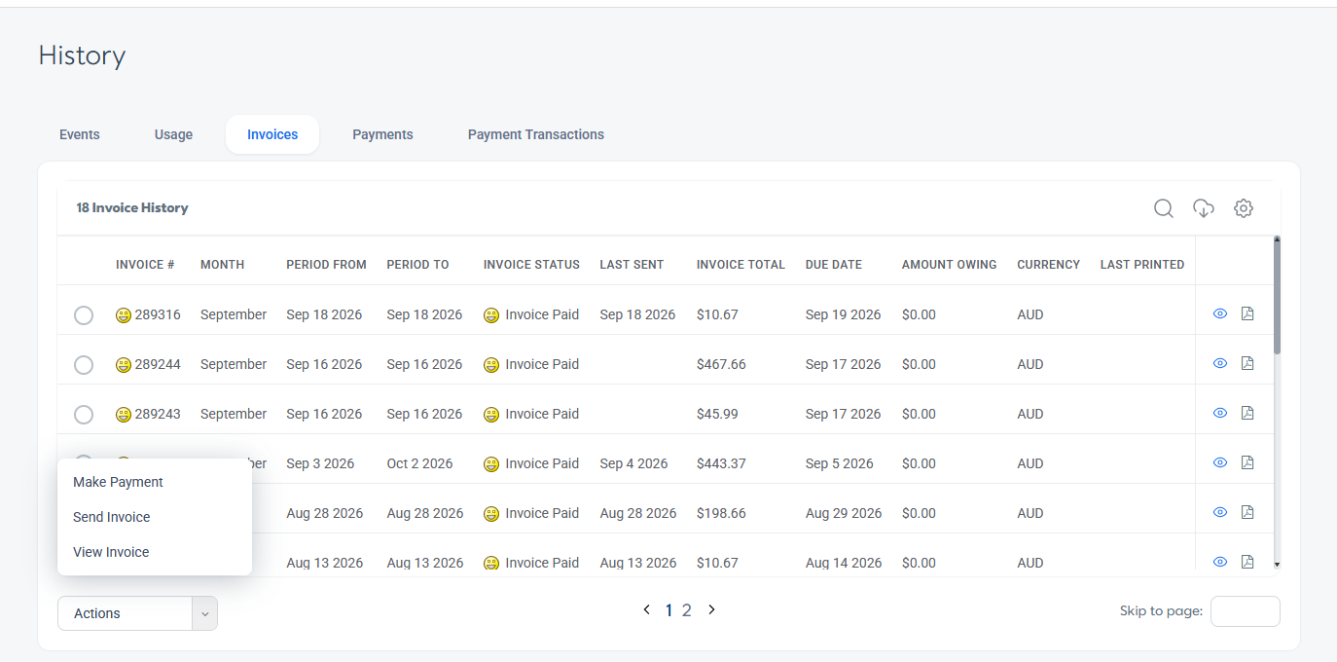Click PDF icon in invoice 289243 row
1337x662 pixels.
(1247, 413)
